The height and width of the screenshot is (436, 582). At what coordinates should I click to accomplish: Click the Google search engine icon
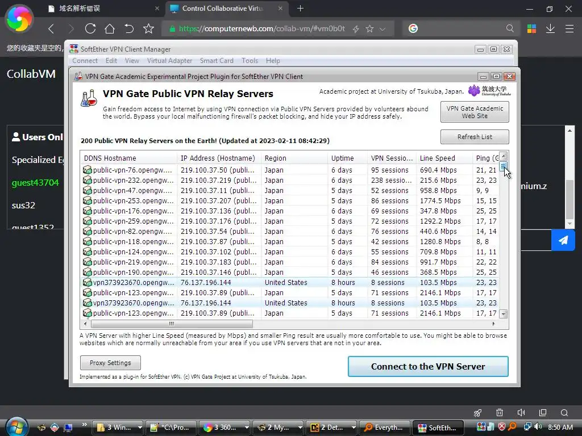413,28
